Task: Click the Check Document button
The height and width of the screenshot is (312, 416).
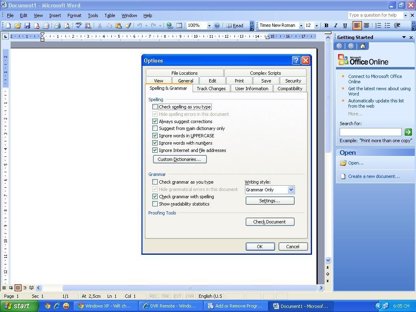Action: click(x=270, y=222)
